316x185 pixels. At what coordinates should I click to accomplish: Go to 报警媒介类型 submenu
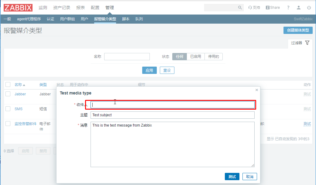pos(105,19)
